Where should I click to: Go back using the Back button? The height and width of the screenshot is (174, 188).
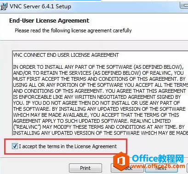point(127,168)
